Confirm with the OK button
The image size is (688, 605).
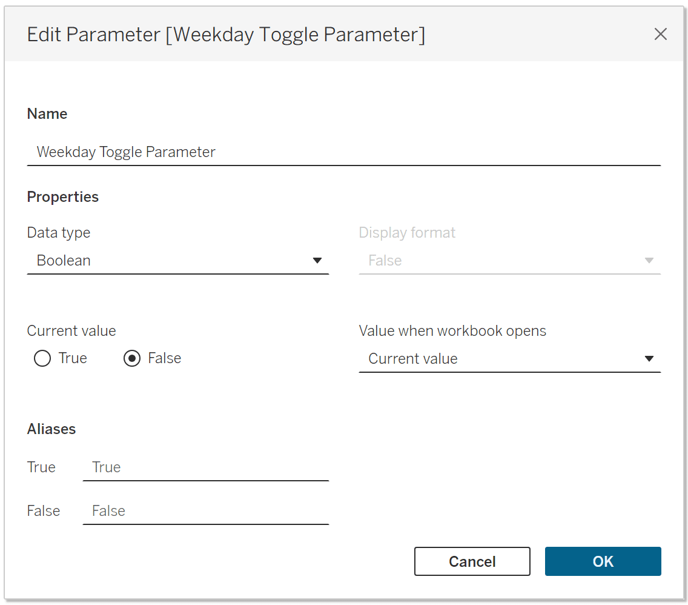603,561
